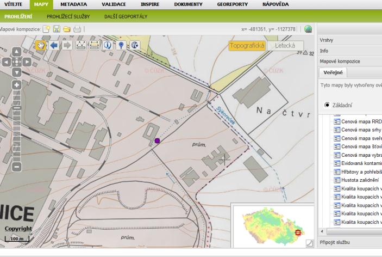Viewport: 382px width, 257px height.
Task: Pan the map south
Action: [16, 72]
